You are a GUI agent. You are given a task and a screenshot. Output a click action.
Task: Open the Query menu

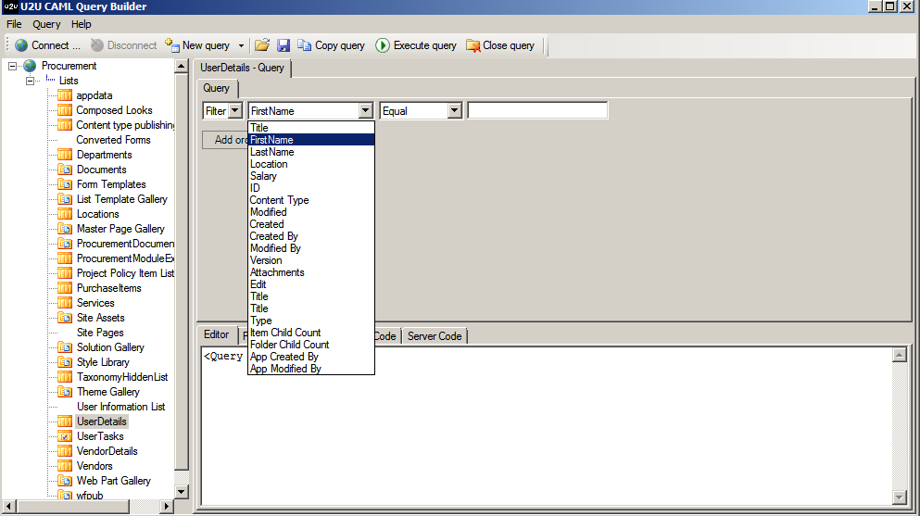tap(46, 24)
